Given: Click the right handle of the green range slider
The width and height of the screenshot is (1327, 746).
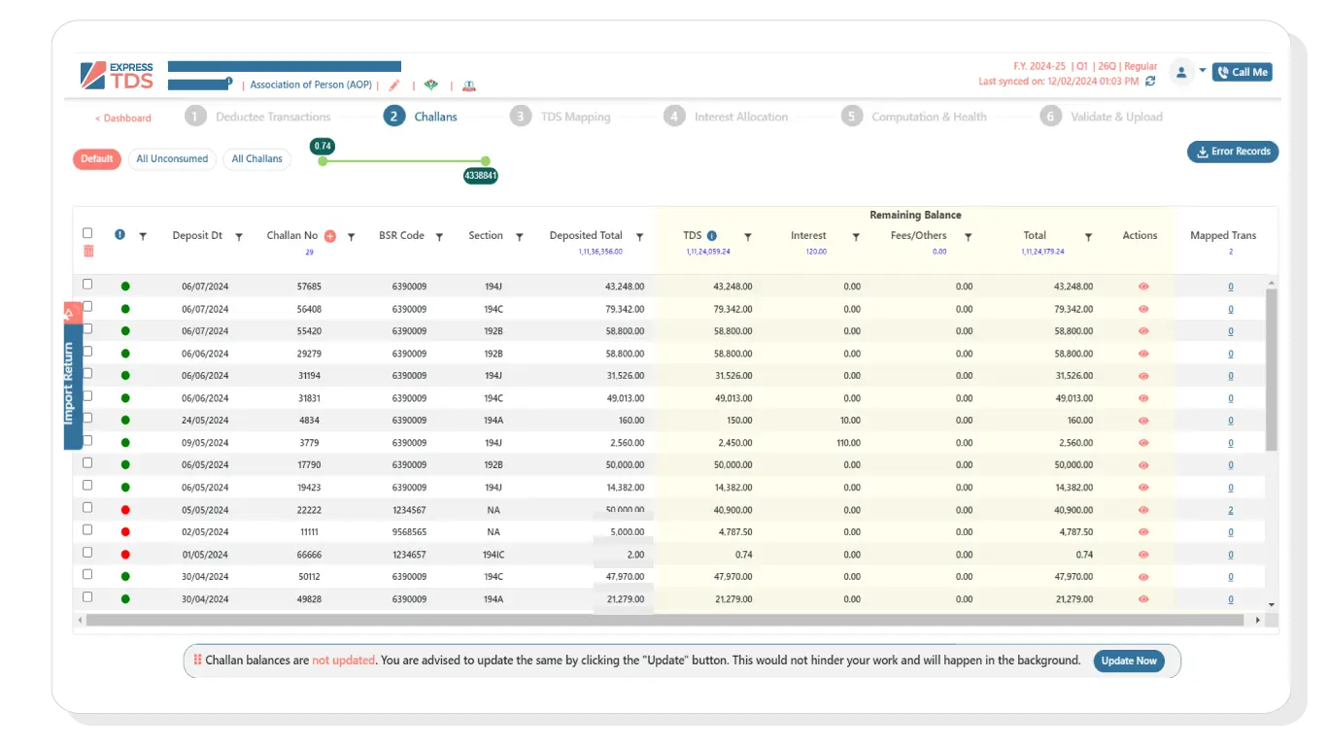Looking at the screenshot, I should 486,161.
